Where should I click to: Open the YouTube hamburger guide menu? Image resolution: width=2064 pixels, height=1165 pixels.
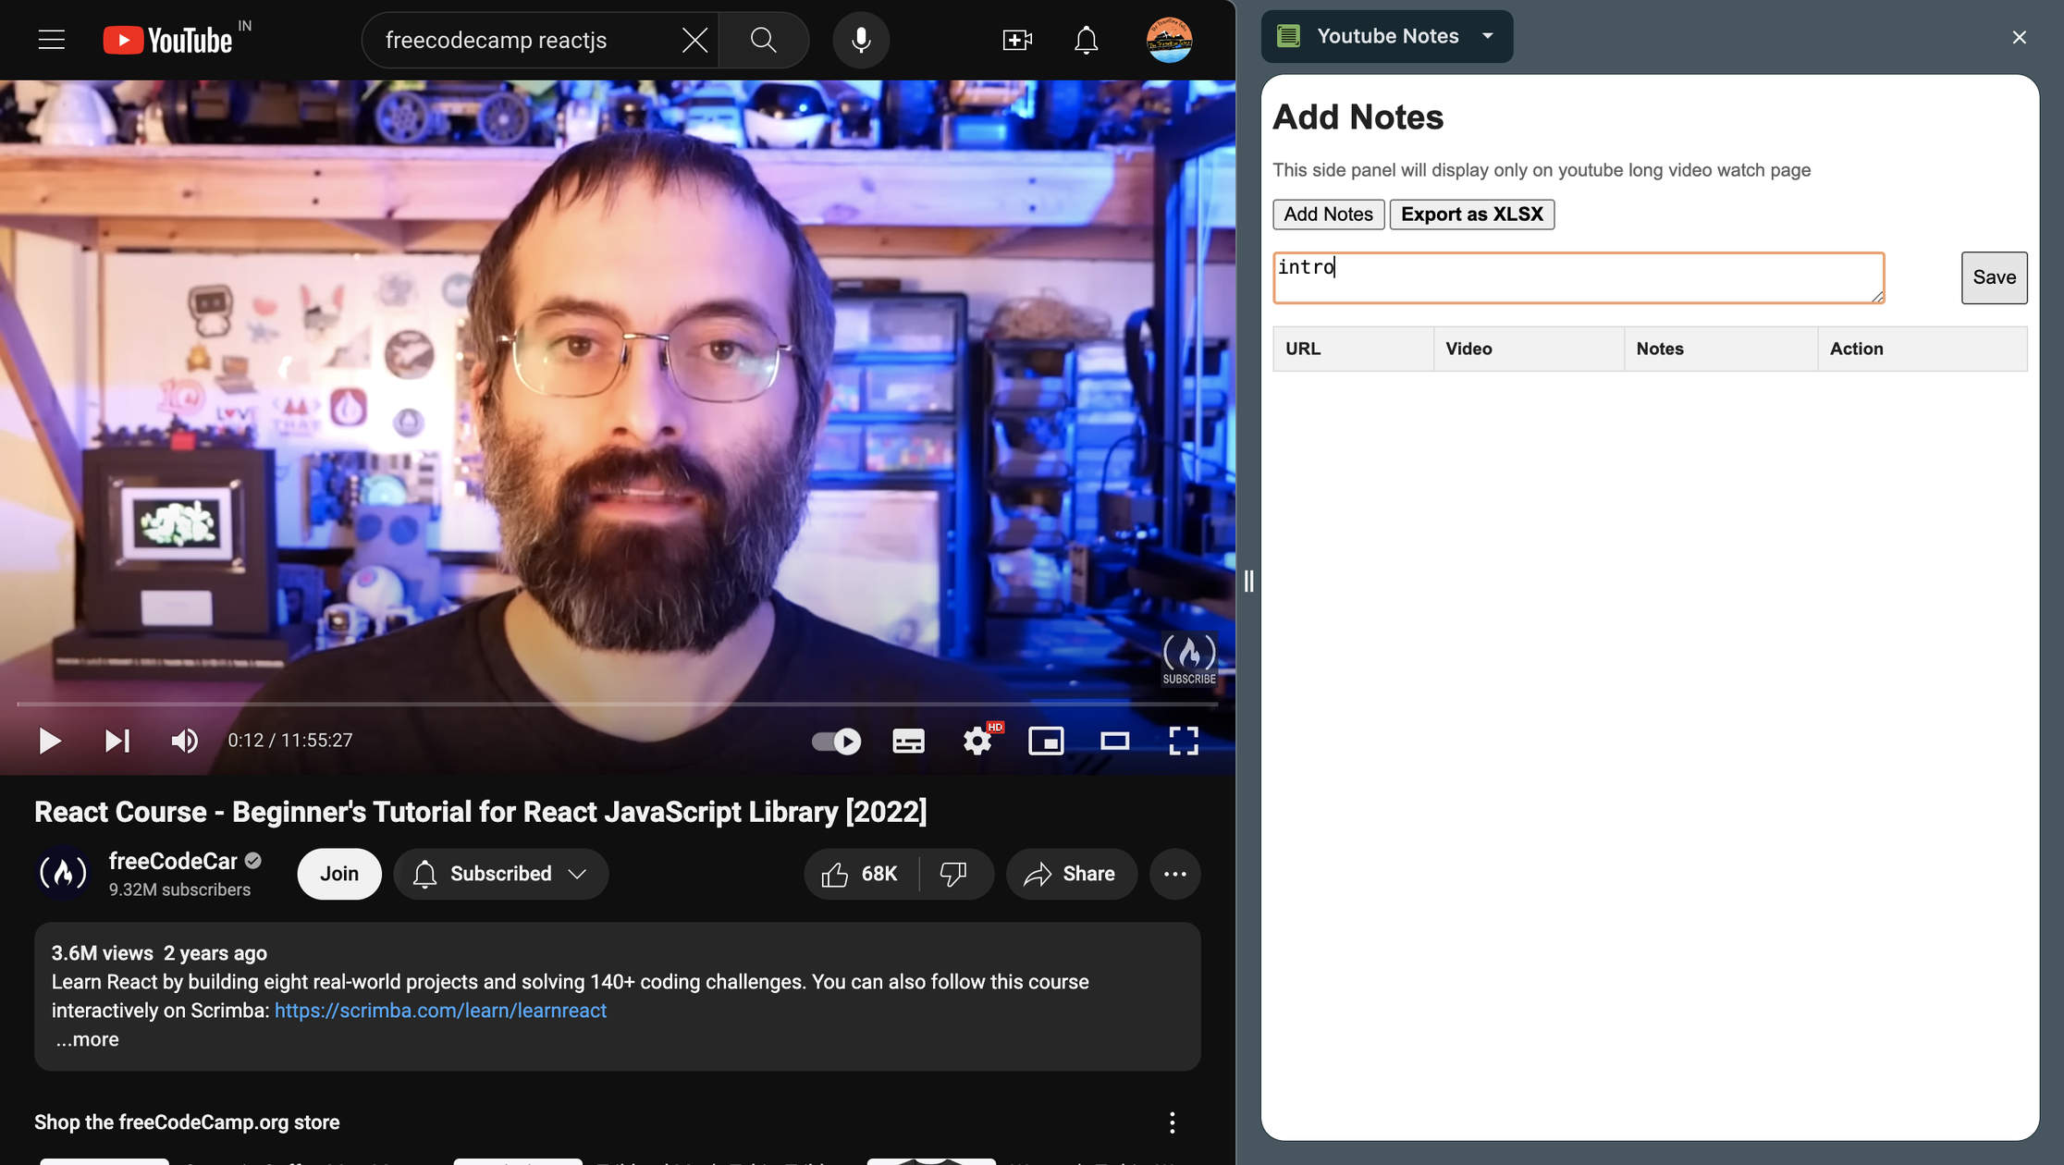[x=52, y=40]
